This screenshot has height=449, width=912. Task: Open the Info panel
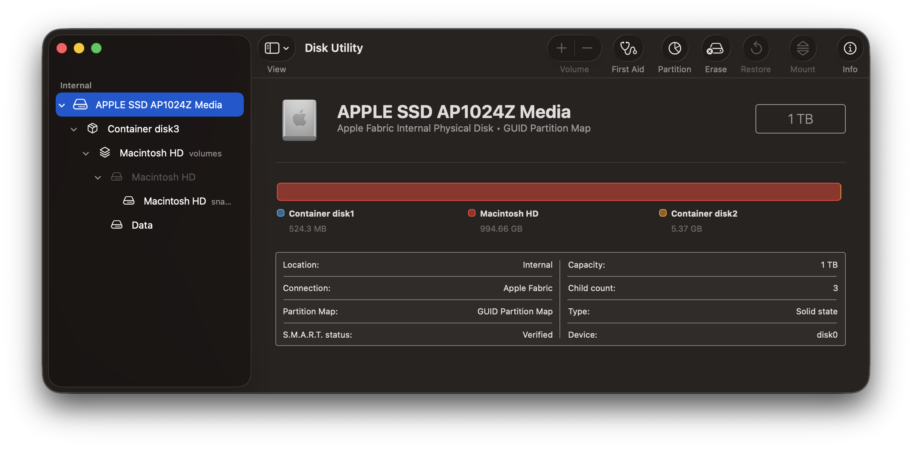tap(850, 48)
